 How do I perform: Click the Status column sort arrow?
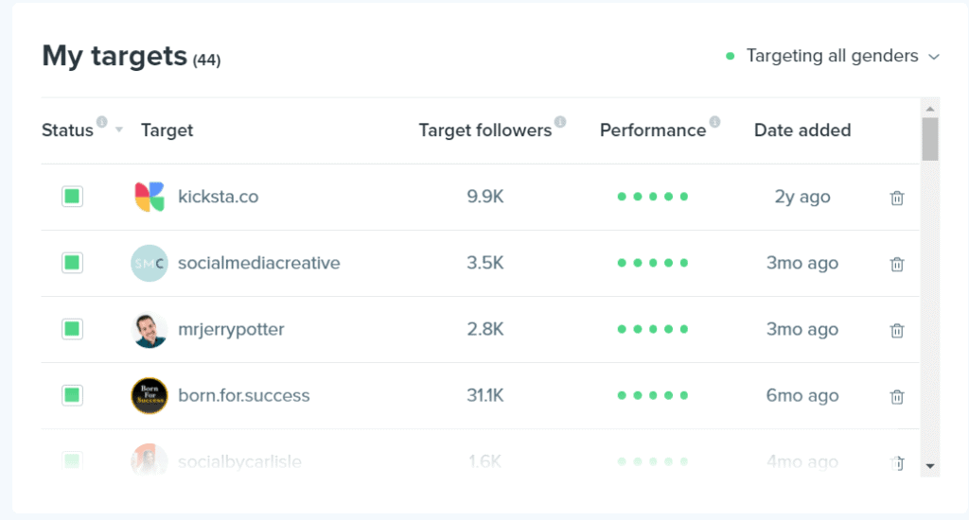pos(119,130)
